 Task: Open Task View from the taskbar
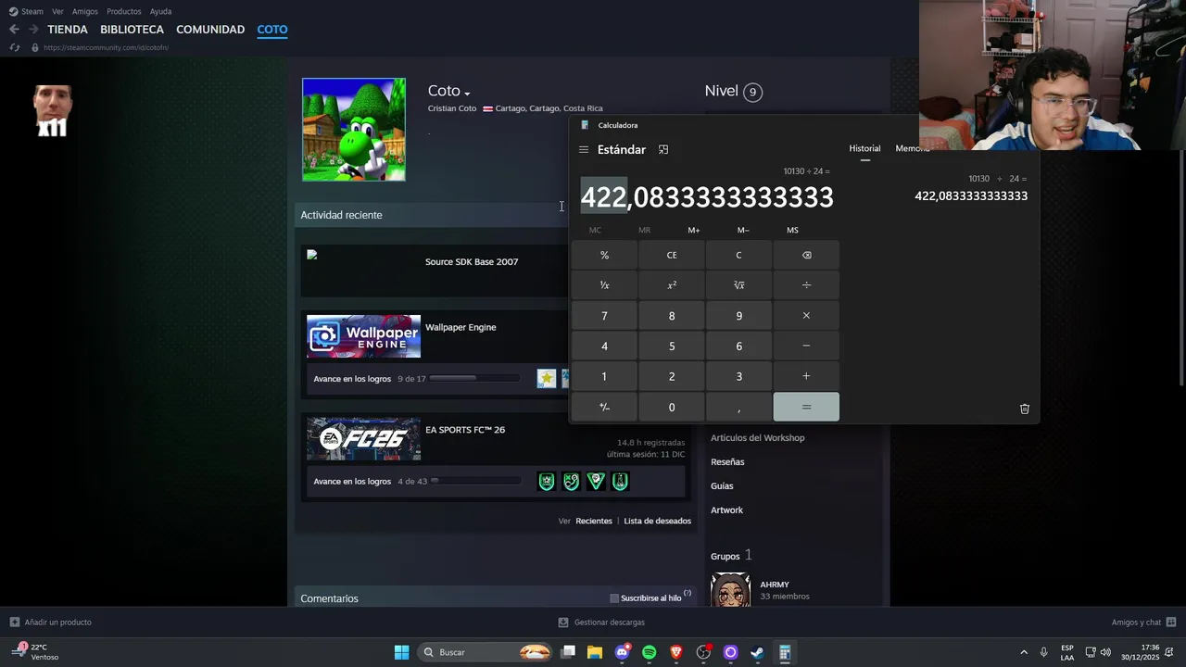[x=568, y=652]
